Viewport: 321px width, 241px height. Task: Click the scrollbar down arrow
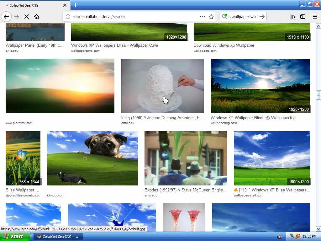318,229
